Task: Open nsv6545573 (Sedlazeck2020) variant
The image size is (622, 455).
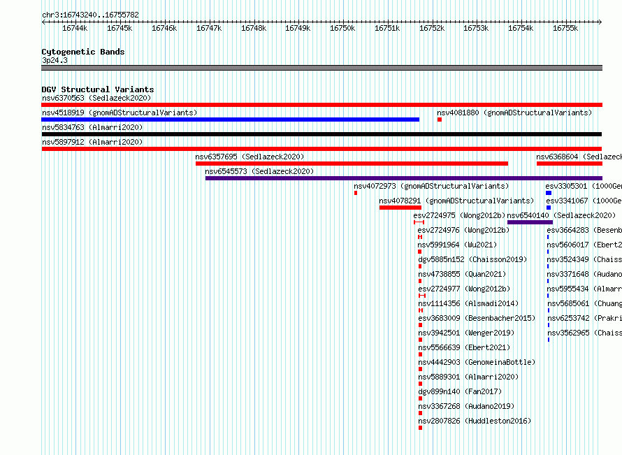Action: 259,171
